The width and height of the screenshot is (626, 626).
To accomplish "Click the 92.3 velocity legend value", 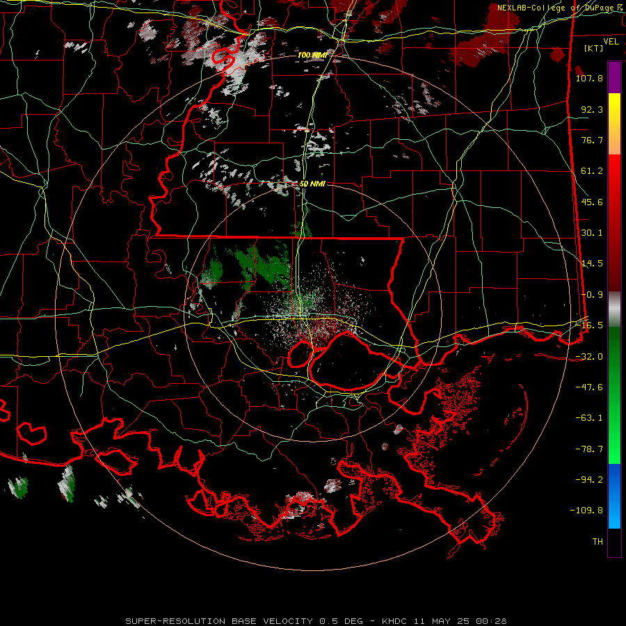I will coord(592,109).
